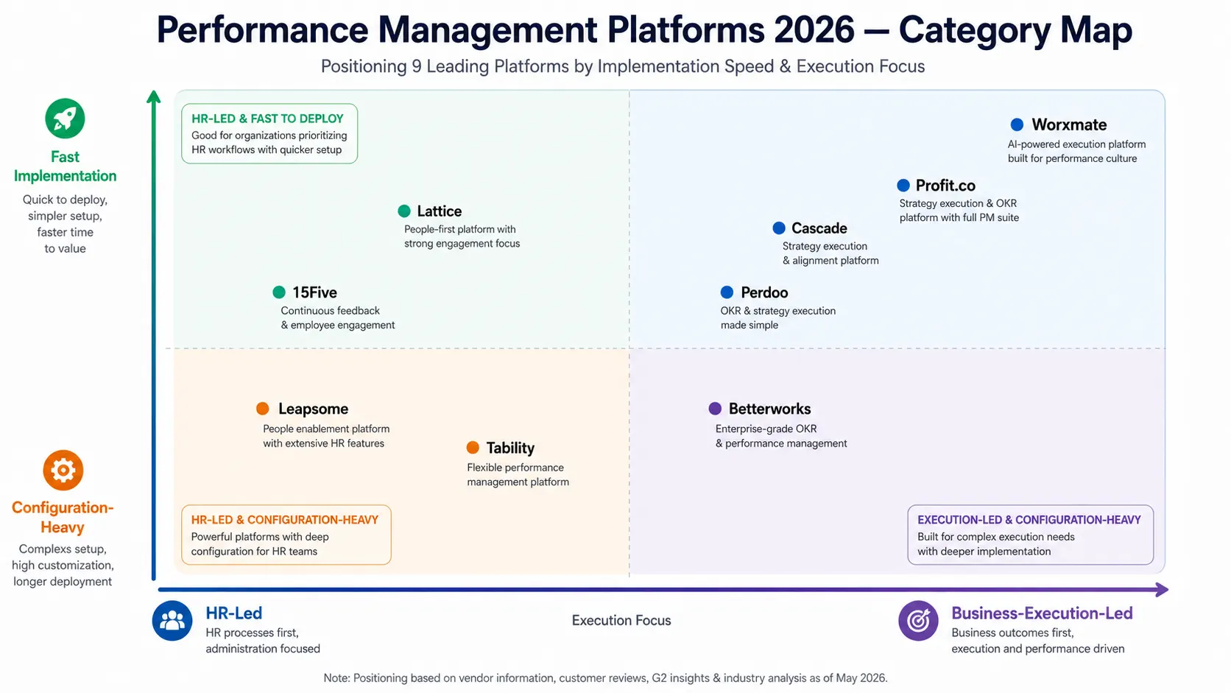Click the green dot beside Lattice
The image size is (1231, 693).
404,211
